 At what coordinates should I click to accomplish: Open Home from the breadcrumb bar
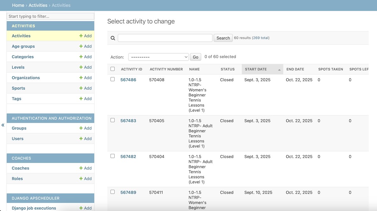(18, 5)
